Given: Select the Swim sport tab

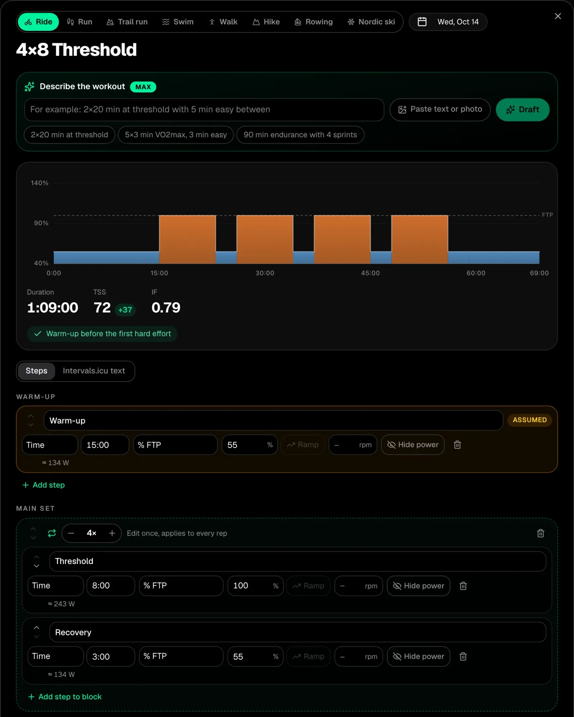Looking at the screenshot, I should 178,22.
